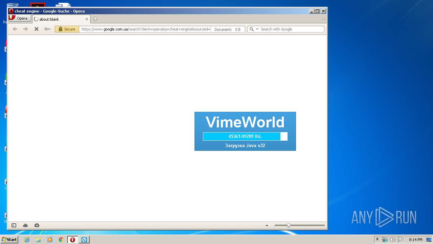Expand closed tabs list arrow
The width and height of the screenshot is (433, 244).
[323, 19]
